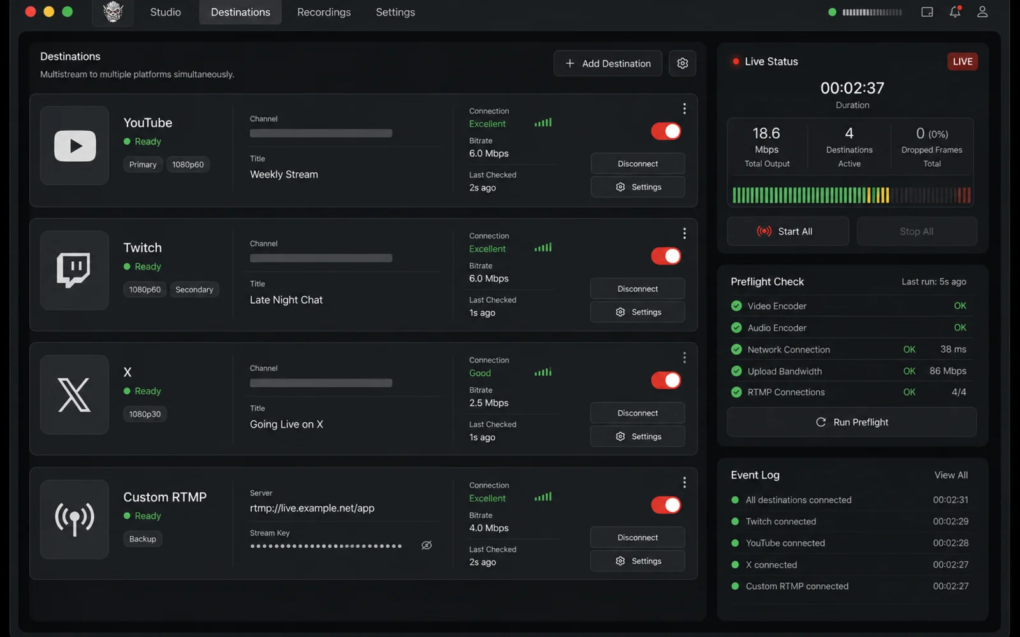Image resolution: width=1020 pixels, height=637 pixels.
Task: Click Video Encoder green check icon
Action: click(736, 306)
